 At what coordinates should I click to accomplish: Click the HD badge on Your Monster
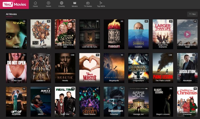pos(97,55)
